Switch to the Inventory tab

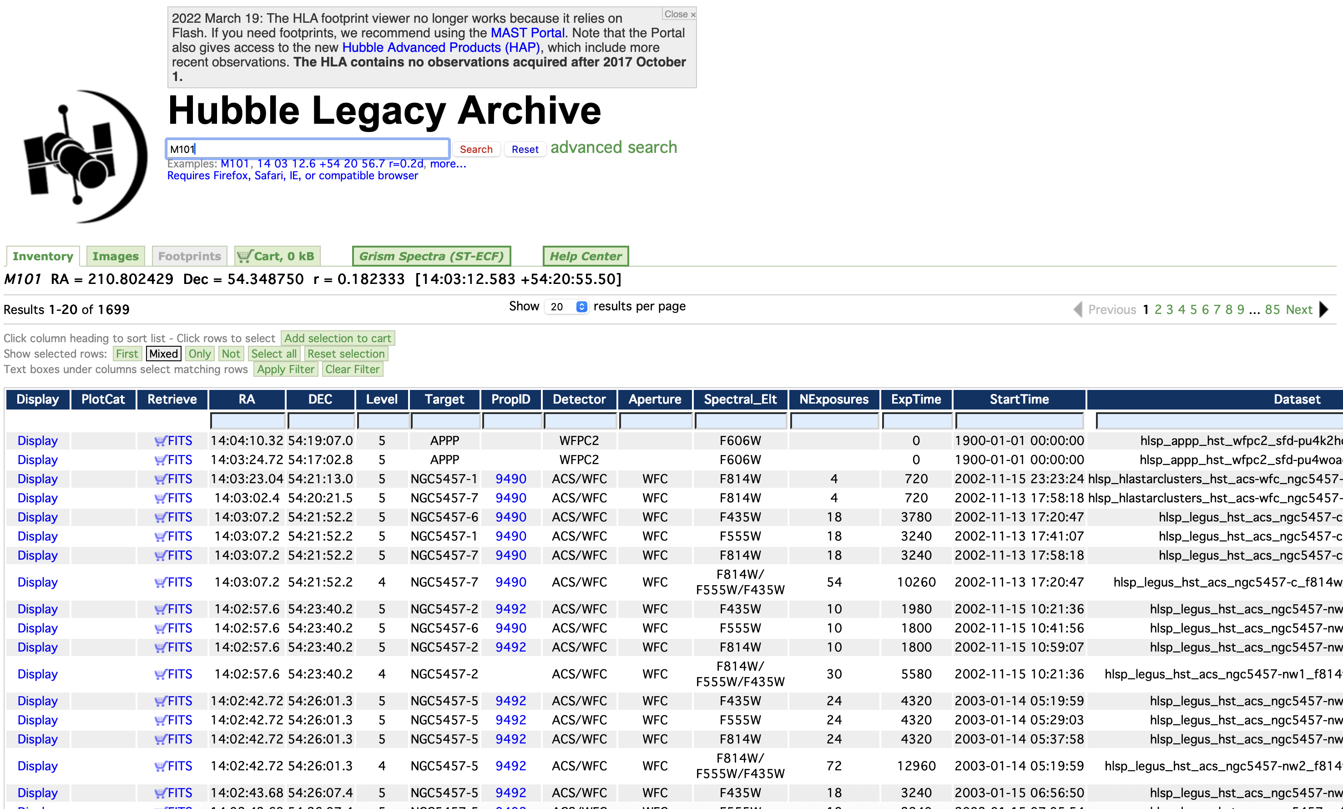point(42,256)
